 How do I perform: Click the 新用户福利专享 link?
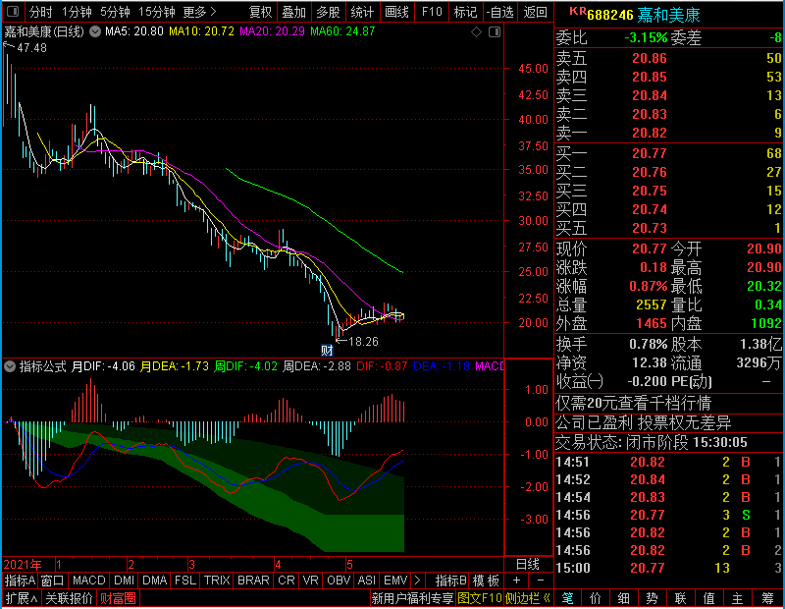(x=412, y=598)
